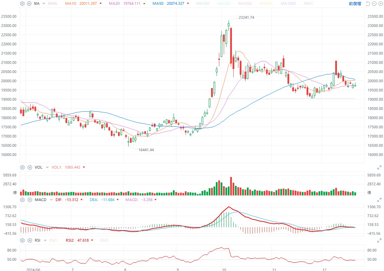Image resolution: width=384 pixels, height=271 pixels.
Task: Click the 16441.44 low price annotation
Action: (146, 150)
